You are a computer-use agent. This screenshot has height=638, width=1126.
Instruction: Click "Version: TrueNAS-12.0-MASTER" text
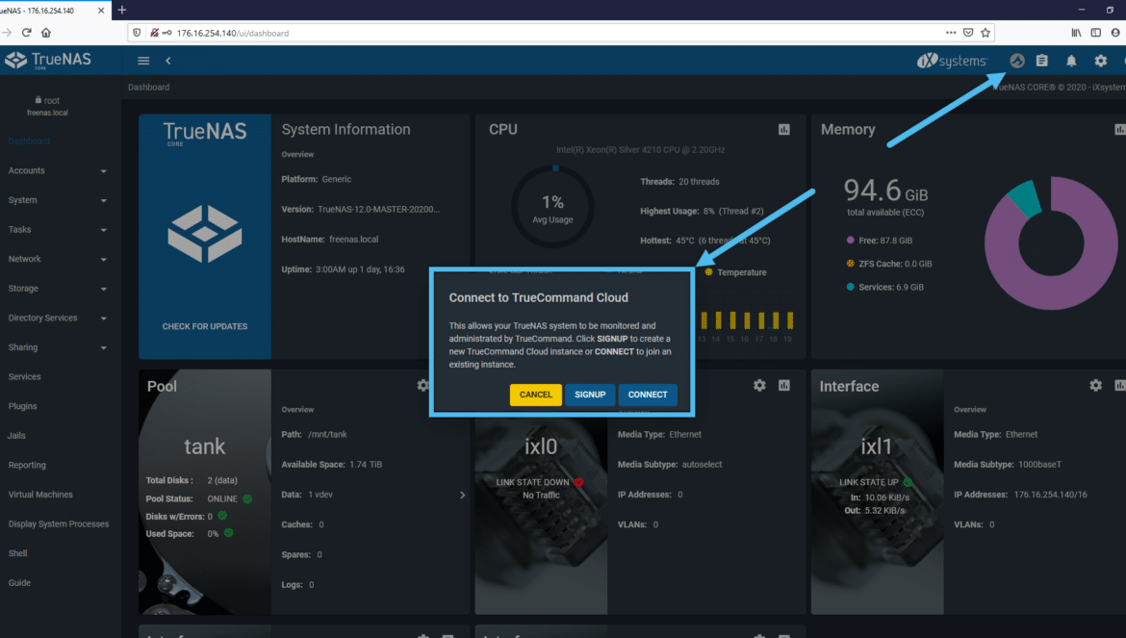361,210
